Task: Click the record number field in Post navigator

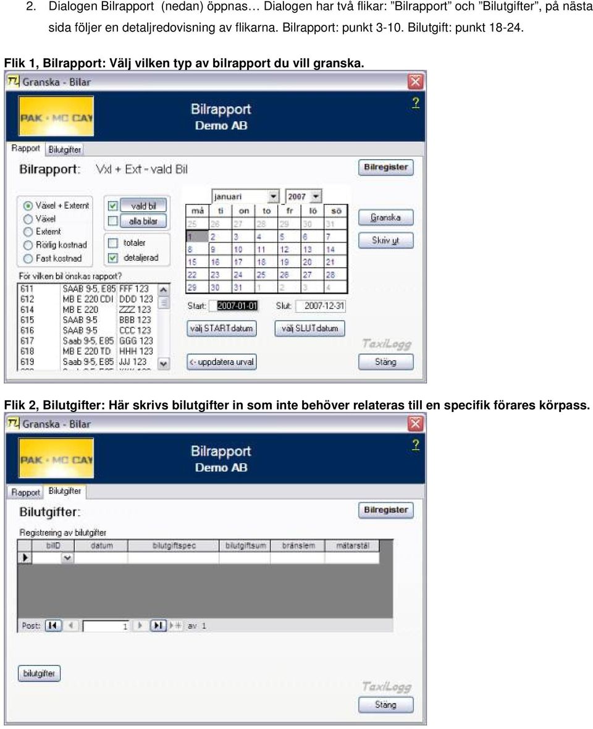Action: 106,626
